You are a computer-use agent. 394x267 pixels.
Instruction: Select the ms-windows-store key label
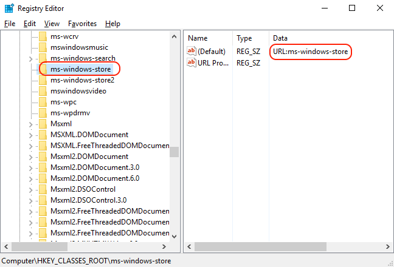[81, 69]
